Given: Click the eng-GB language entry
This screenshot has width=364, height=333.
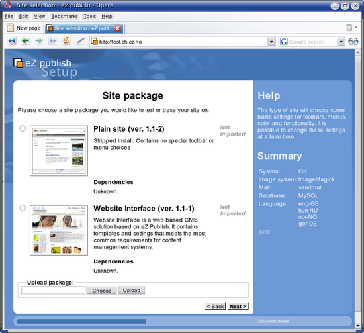Looking at the screenshot, I should [308, 204].
